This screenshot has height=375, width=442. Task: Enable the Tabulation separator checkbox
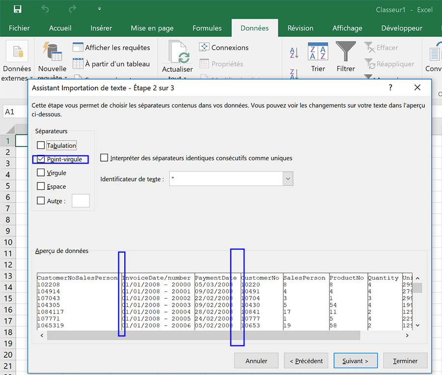click(41, 145)
